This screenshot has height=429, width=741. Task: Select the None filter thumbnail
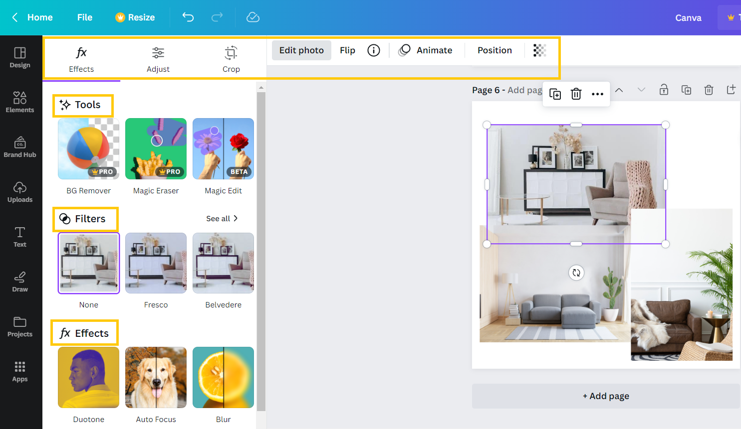88,263
